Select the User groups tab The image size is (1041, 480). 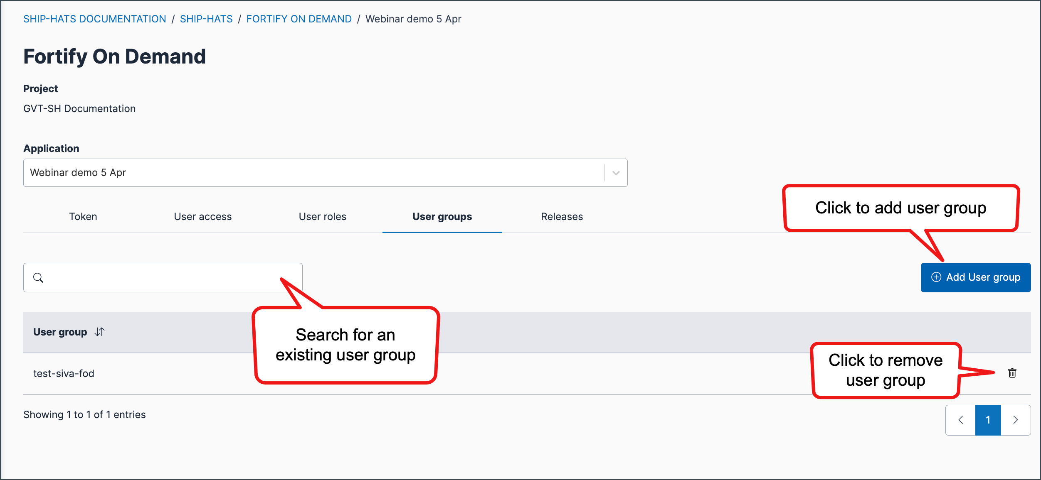point(442,216)
